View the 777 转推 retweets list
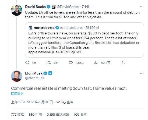 tap(17, 115)
